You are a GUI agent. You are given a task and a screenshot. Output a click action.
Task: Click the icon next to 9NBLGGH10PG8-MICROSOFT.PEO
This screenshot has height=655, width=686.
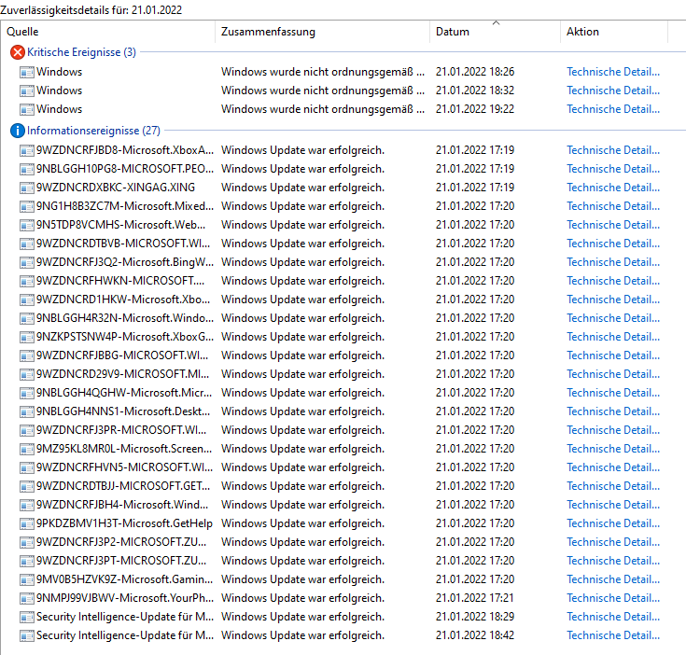click(27, 169)
